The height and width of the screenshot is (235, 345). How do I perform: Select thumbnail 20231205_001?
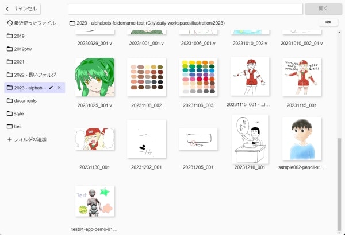(x=198, y=139)
